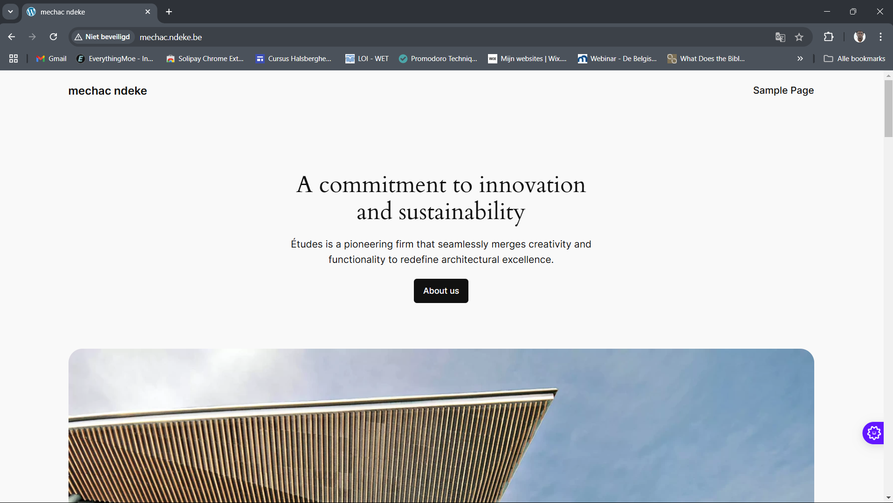The image size is (893, 503).
Task: Open the Cursus Halsberghe bookmark
Action: coord(294,59)
